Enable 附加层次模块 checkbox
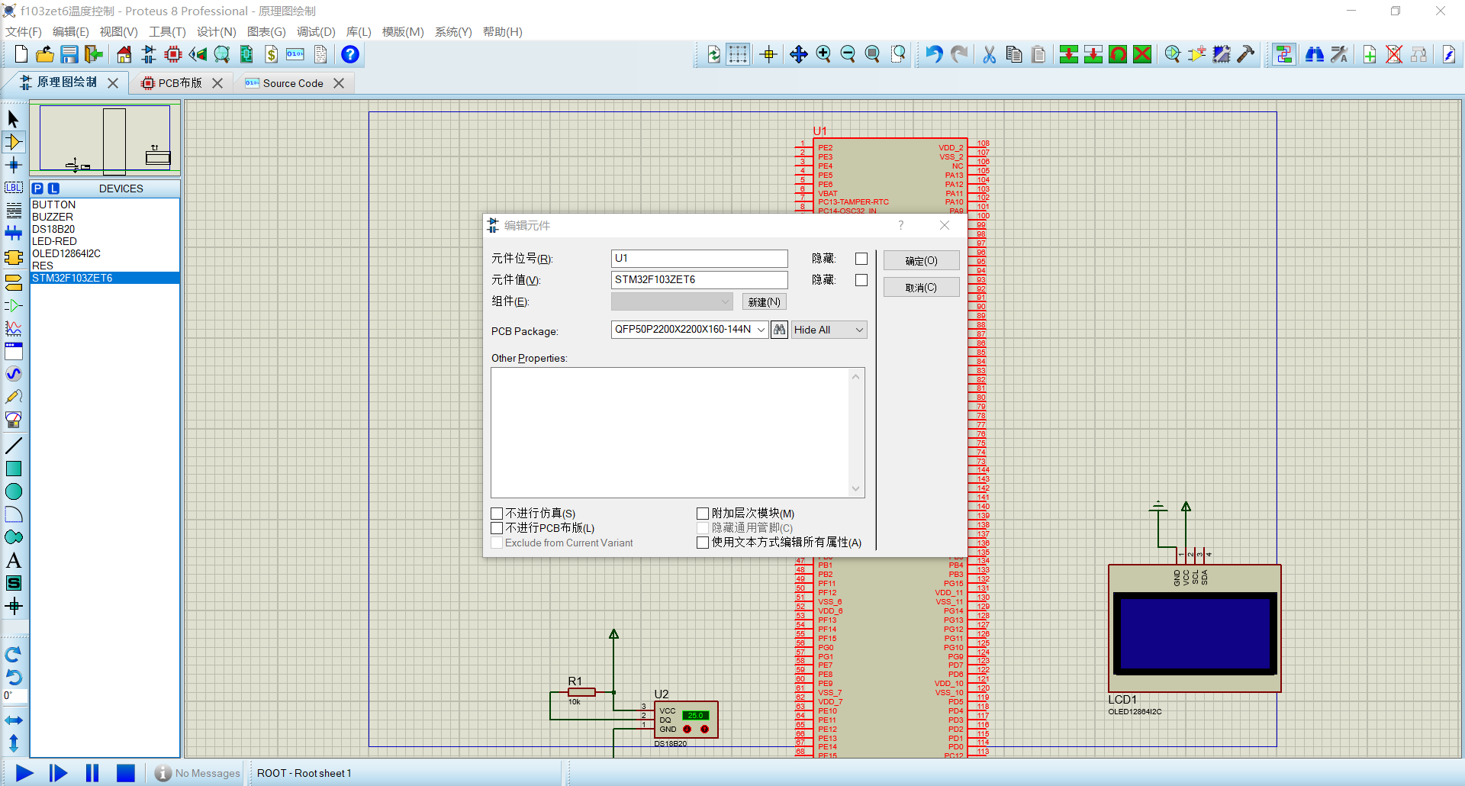1465x786 pixels. [x=703, y=514]
